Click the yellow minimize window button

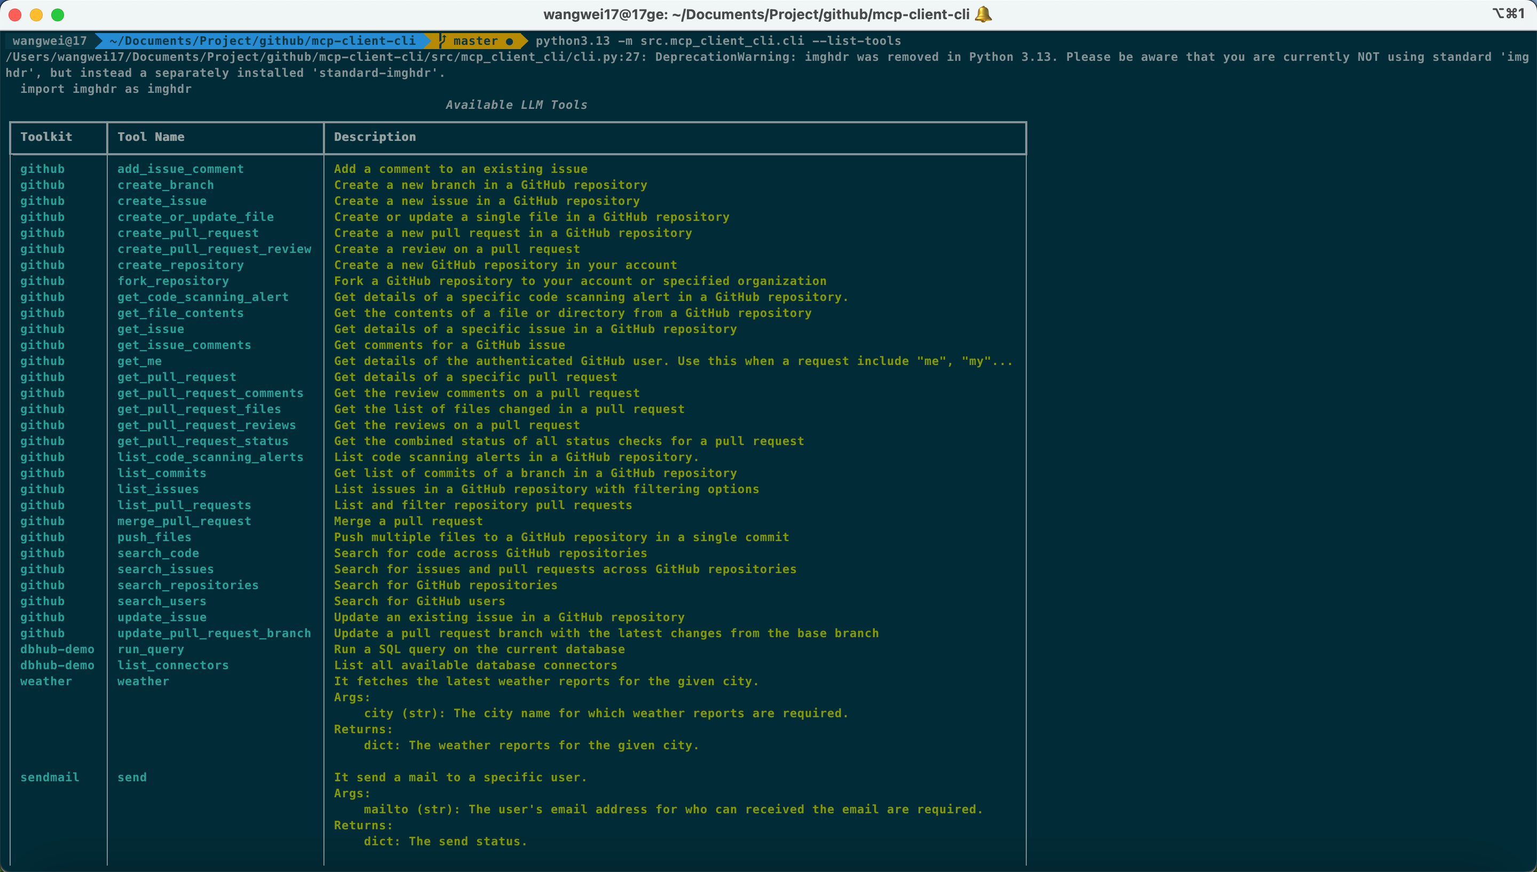36,14
